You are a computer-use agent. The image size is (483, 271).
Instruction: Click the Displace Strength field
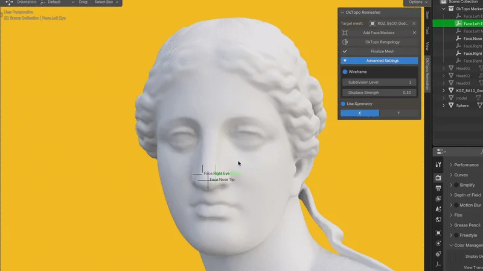point(379,93)
